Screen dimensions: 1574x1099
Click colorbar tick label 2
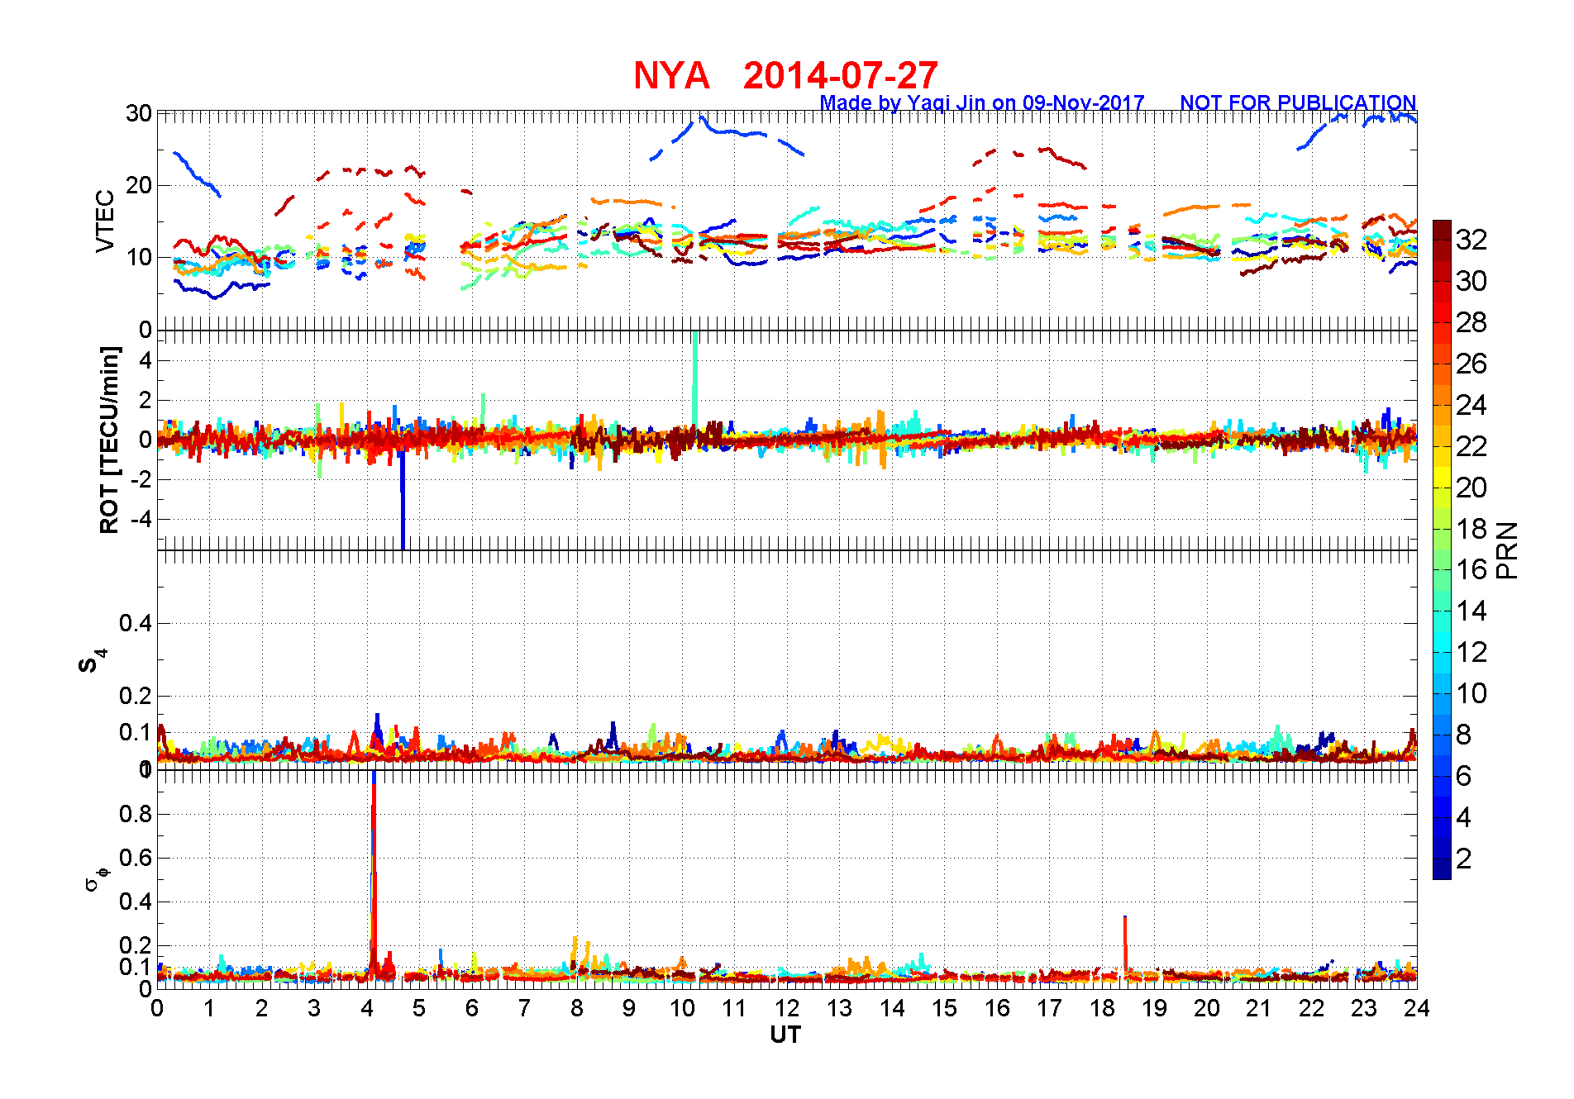(1463, 859)
